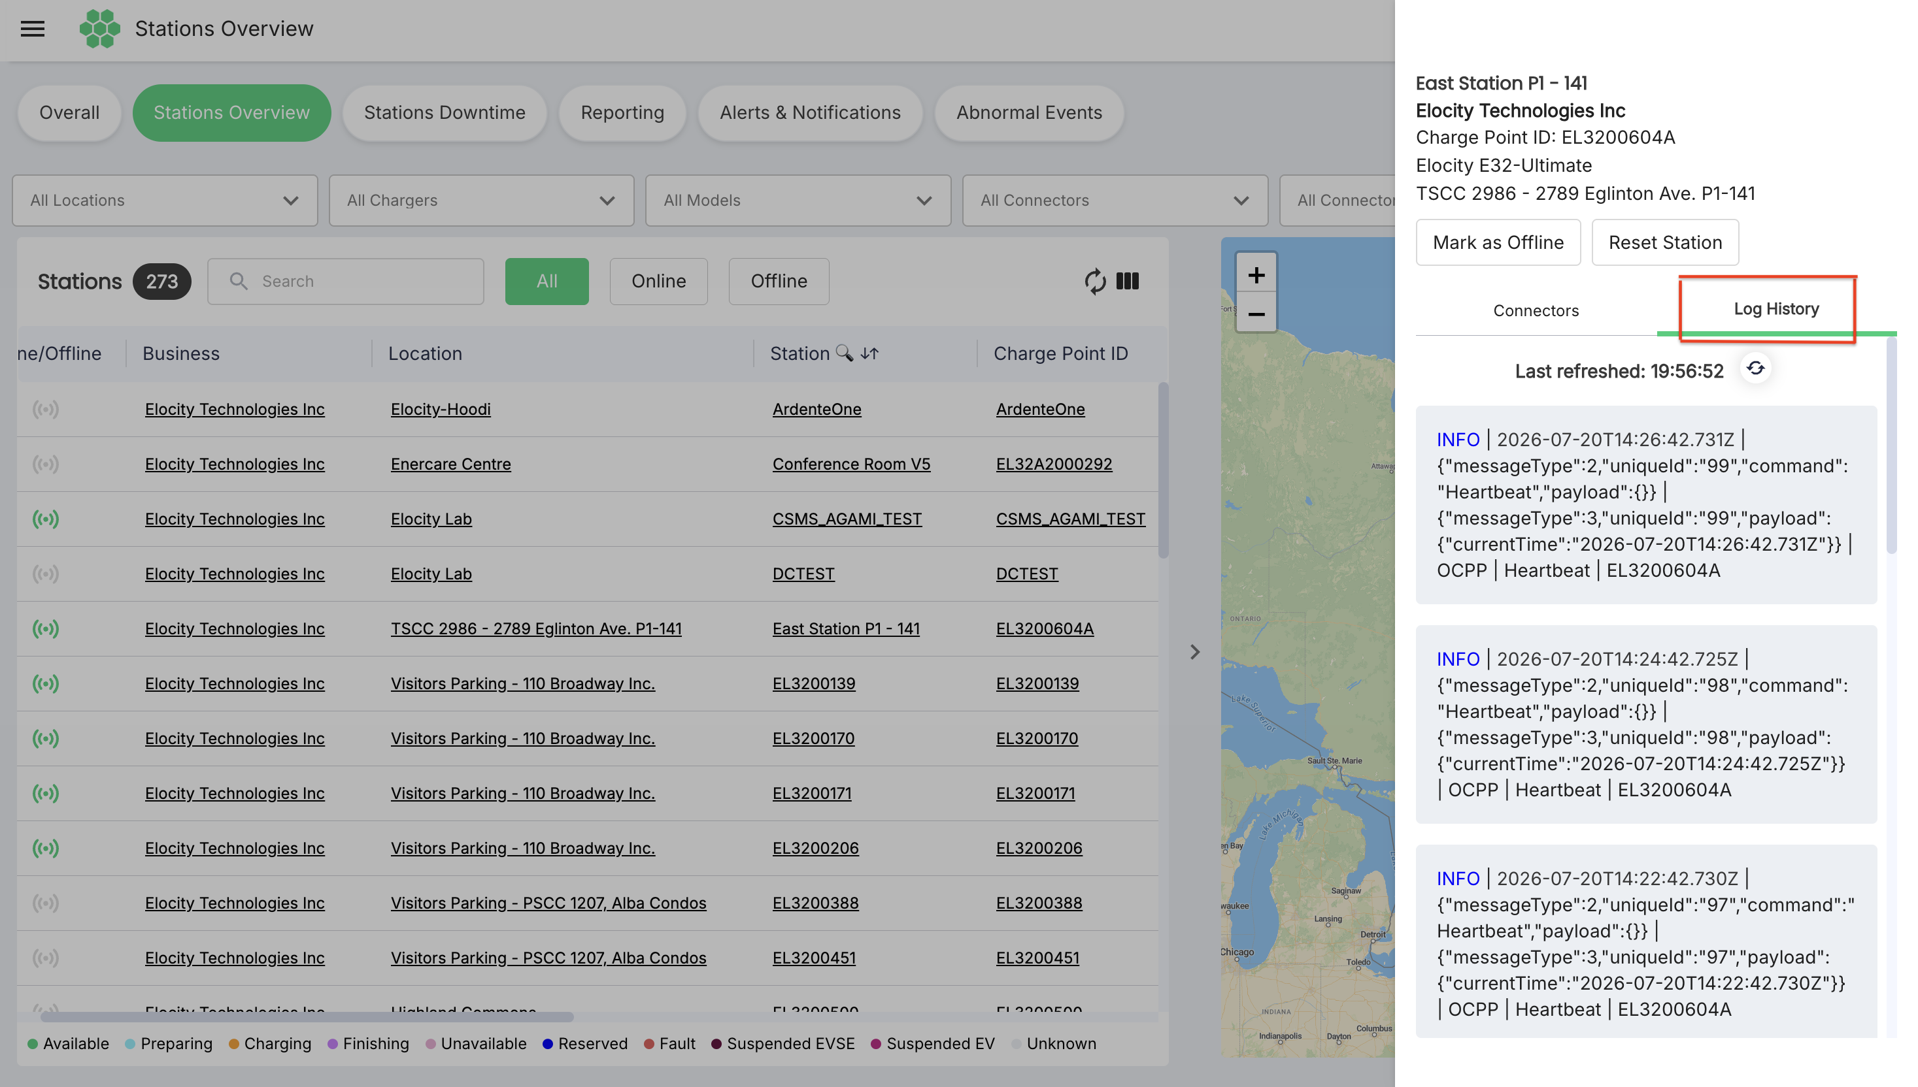Expand the All Chargers dropdown
The height and width of the screenshot is (1087, 1918).
(482, 200)
